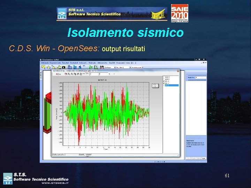Click the blue sphere toolbar icon
The width and height of the screenshot is (251, 188).
coord(80,68)
